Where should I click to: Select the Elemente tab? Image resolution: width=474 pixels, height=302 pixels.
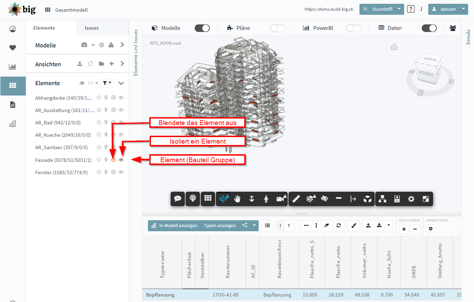pos(44,28)
